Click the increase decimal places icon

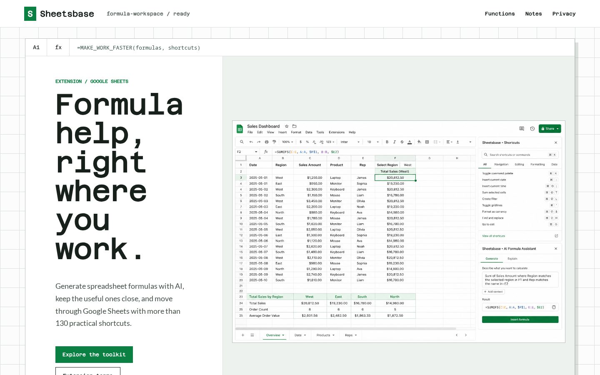pos(321,142)
